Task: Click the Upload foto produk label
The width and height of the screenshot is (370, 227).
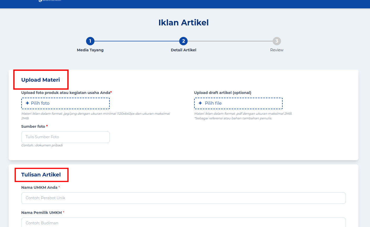Action: pyautogui.click(x=66, y=93)
